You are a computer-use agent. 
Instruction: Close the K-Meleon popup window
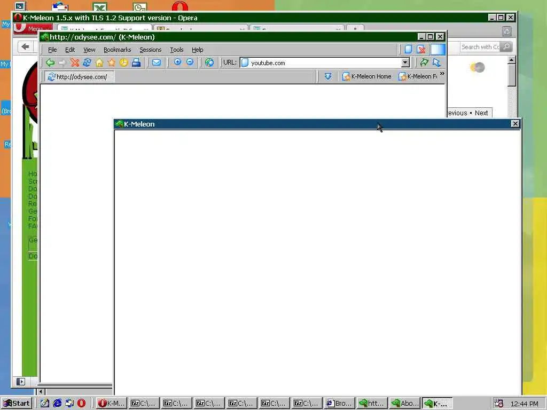point(515,124)
